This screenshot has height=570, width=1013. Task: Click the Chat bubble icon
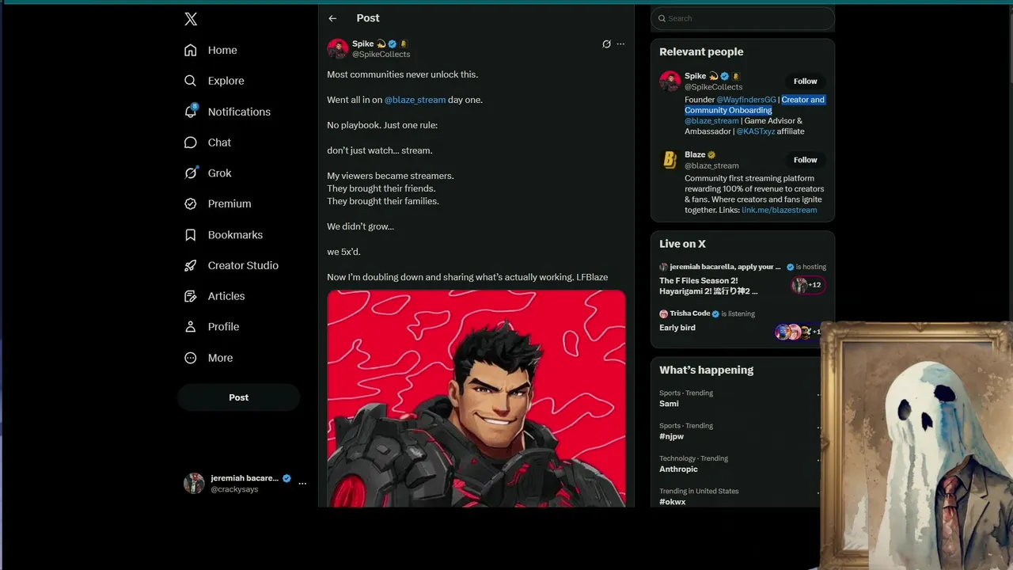pos(190,142)
